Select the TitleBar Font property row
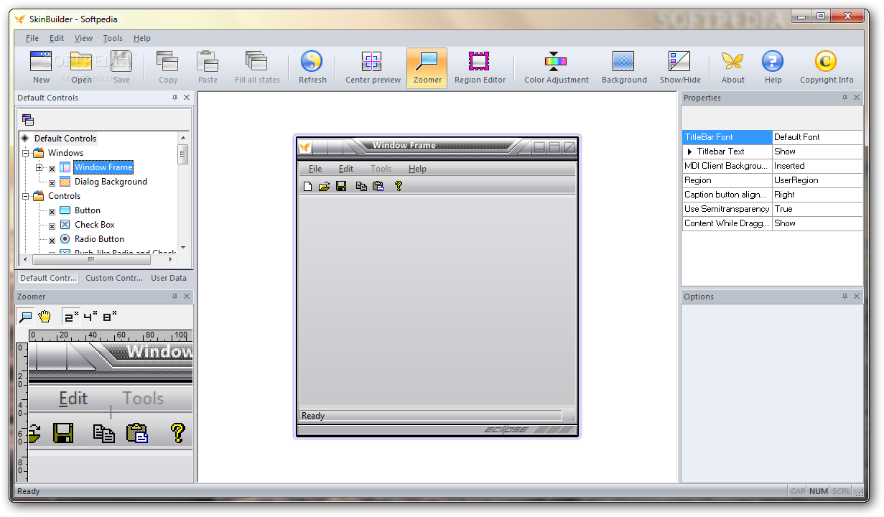This screenshot has width=884, height=517. coord(772,137)
